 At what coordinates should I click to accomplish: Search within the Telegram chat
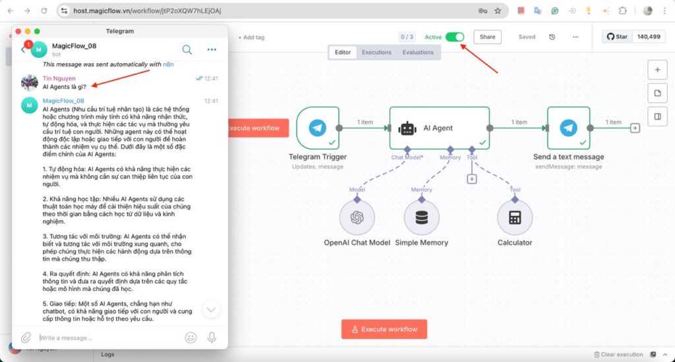click(x=187, y=49)
